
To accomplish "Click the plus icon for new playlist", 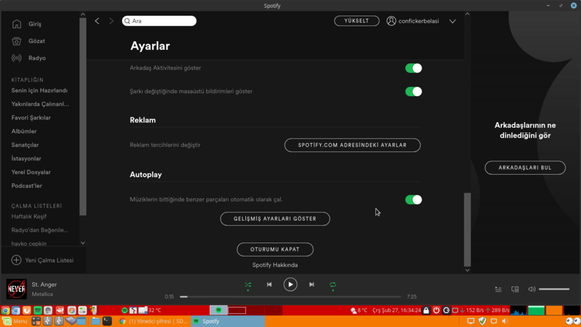I will pyautogui.click(x=16, y=261).
